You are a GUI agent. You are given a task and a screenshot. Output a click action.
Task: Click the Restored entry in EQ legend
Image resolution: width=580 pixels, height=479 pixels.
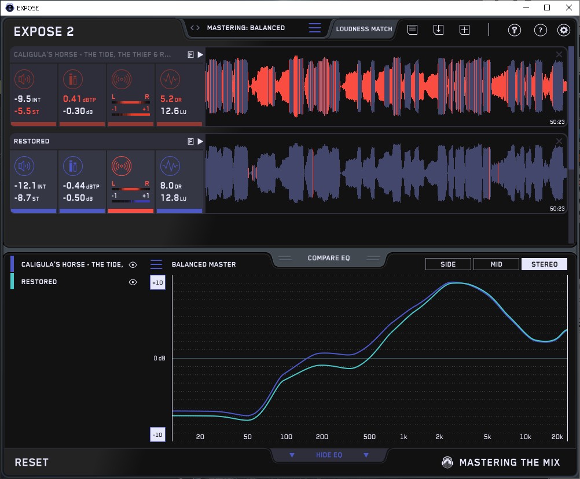click(39, 282)
